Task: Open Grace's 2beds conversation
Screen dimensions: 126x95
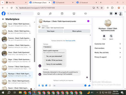Action: (x=17, y=53)
